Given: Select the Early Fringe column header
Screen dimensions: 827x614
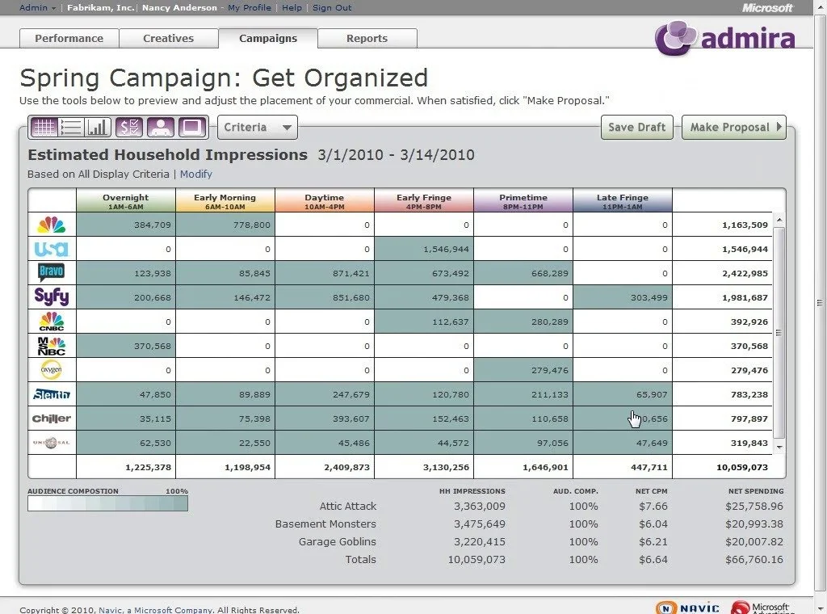Looking at the screenshot, I should click(423, 201).
